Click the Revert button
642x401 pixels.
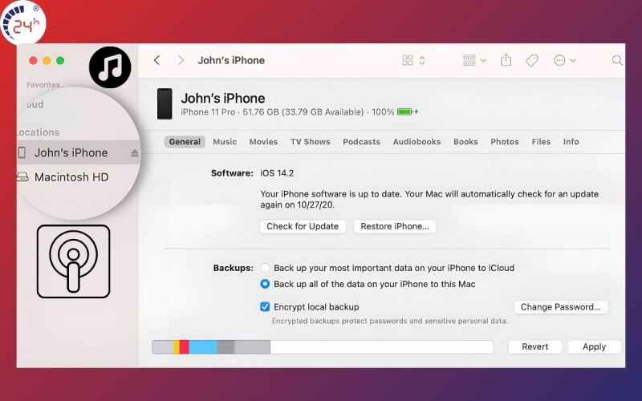click(x=534, y=346)
